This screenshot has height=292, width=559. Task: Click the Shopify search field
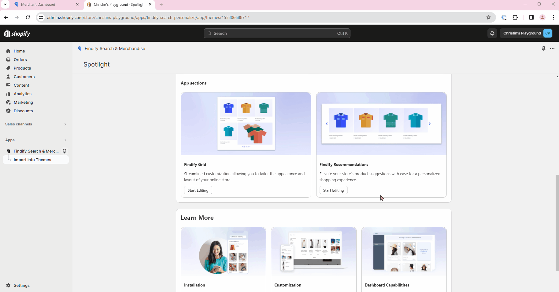(x=277, y=33)
